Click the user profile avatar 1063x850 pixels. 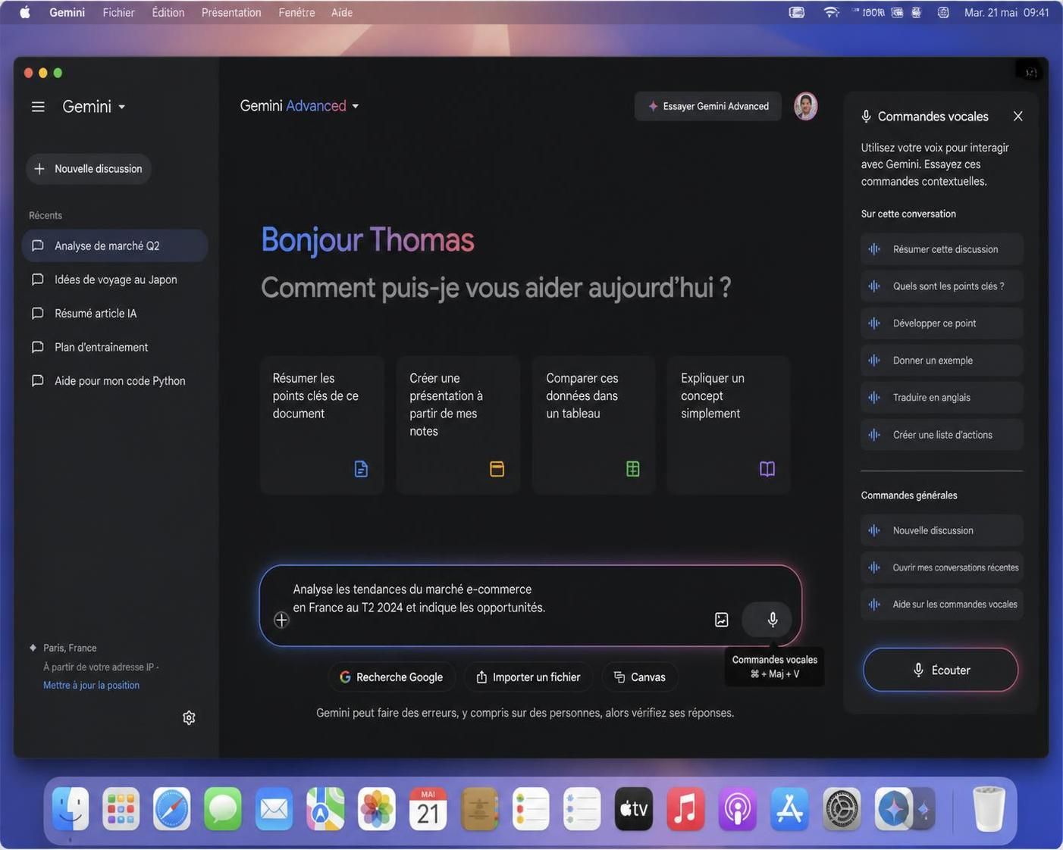805,106
